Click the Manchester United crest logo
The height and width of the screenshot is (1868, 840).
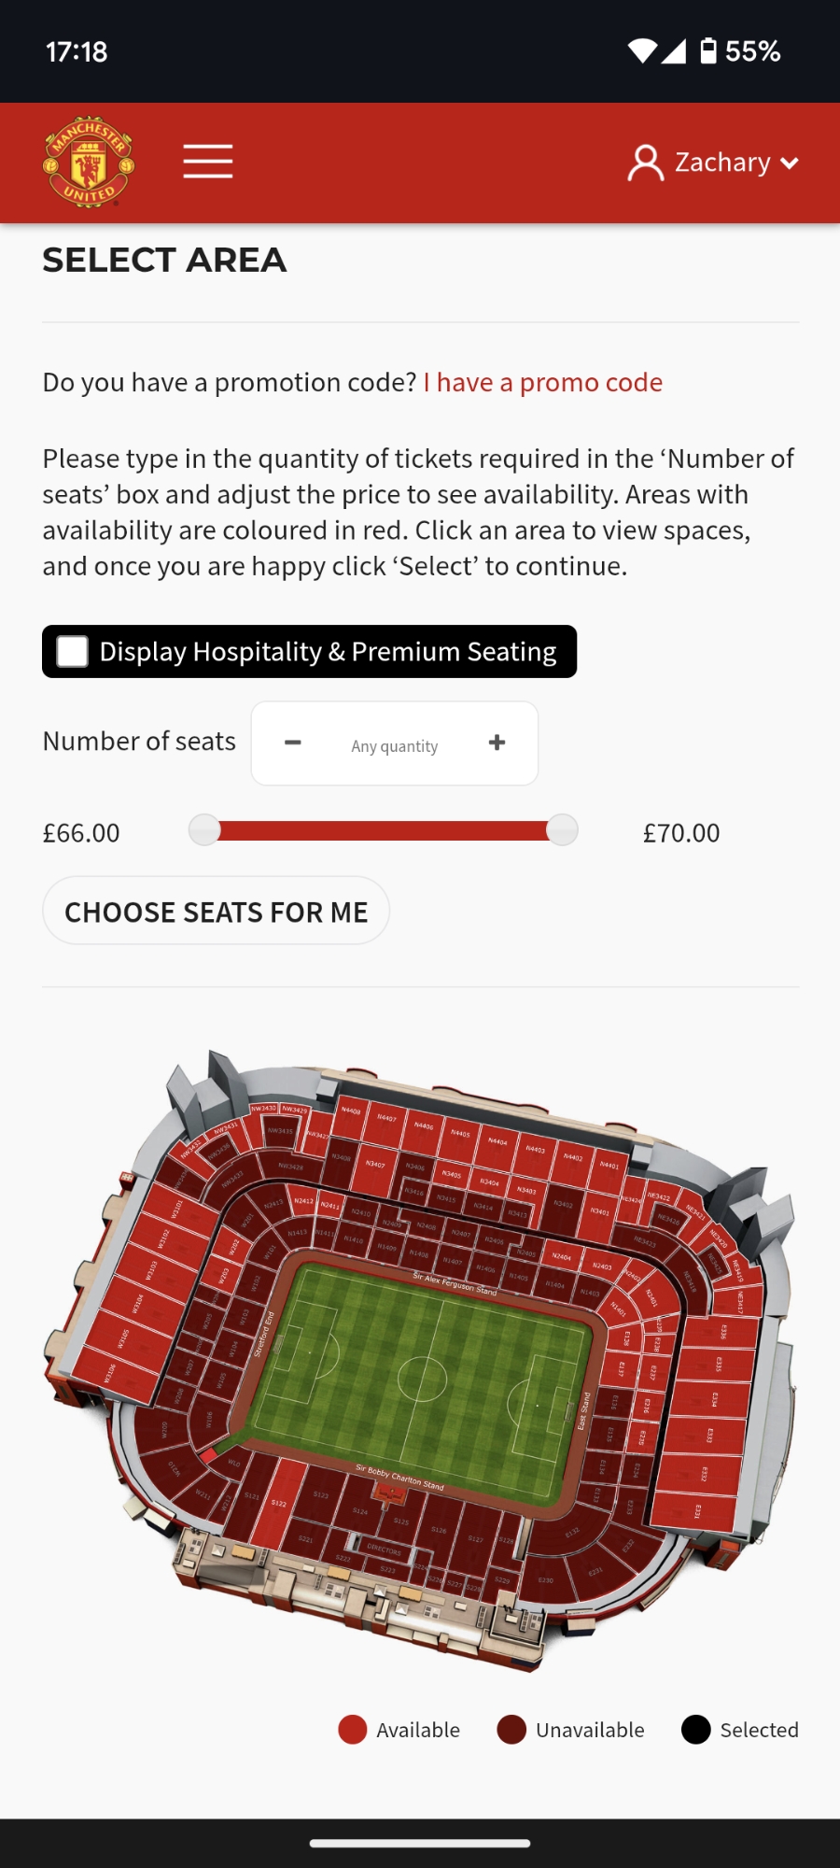click(89, 162)
